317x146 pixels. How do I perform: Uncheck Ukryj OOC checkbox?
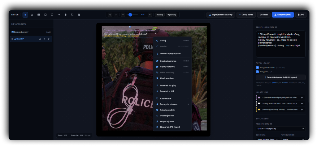pos(257,72)
